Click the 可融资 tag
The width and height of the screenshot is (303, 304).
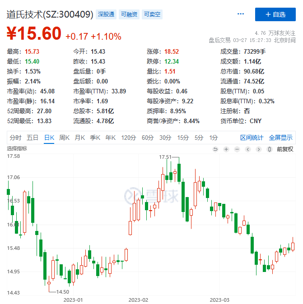(129, 14)
